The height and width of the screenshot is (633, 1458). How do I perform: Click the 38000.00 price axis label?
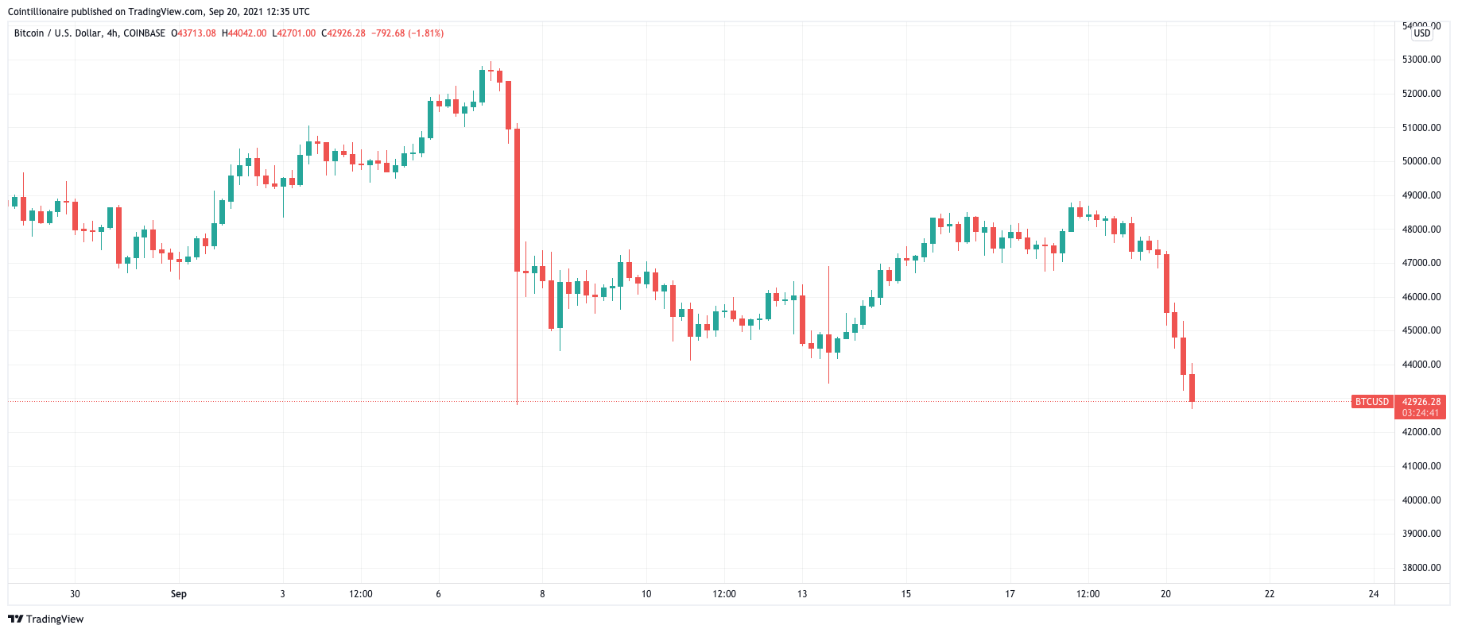coord(1421,568)
